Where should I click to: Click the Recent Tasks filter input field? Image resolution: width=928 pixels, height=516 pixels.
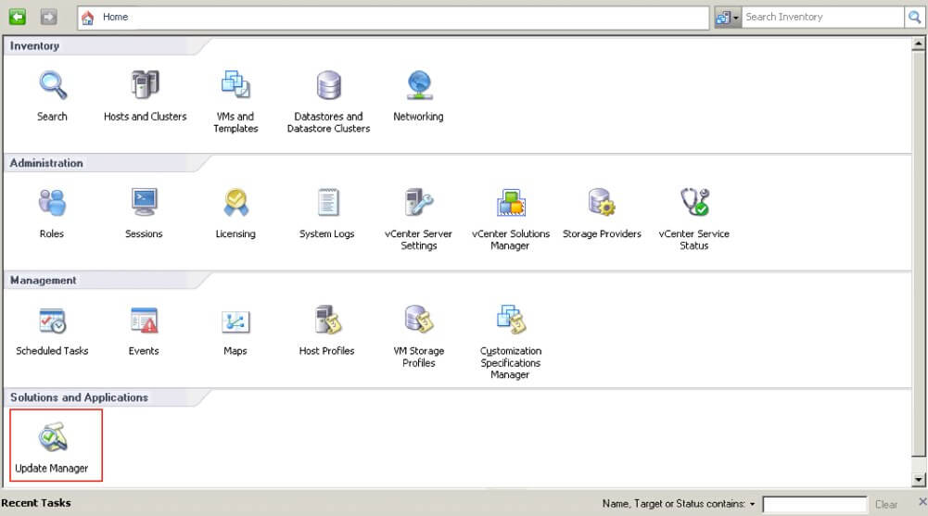point(815,504)
